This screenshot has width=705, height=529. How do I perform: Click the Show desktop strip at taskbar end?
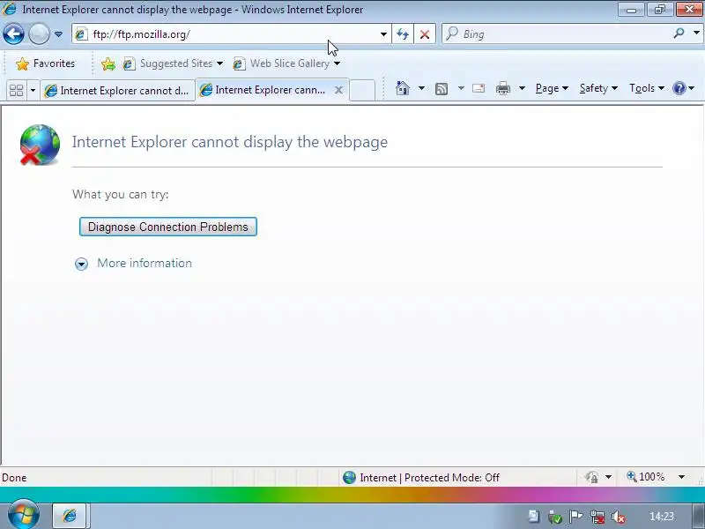(698, 516)
